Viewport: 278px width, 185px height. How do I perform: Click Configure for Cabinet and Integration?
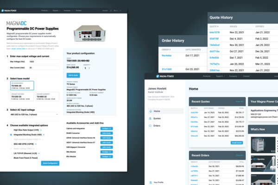107,129
